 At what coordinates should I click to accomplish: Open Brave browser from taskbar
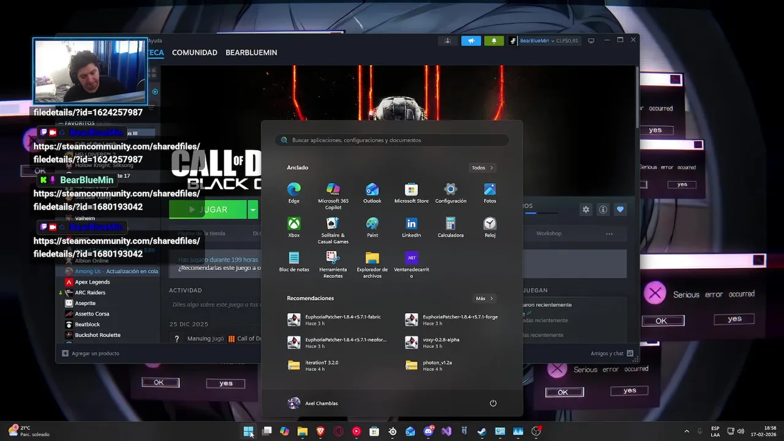320,431
